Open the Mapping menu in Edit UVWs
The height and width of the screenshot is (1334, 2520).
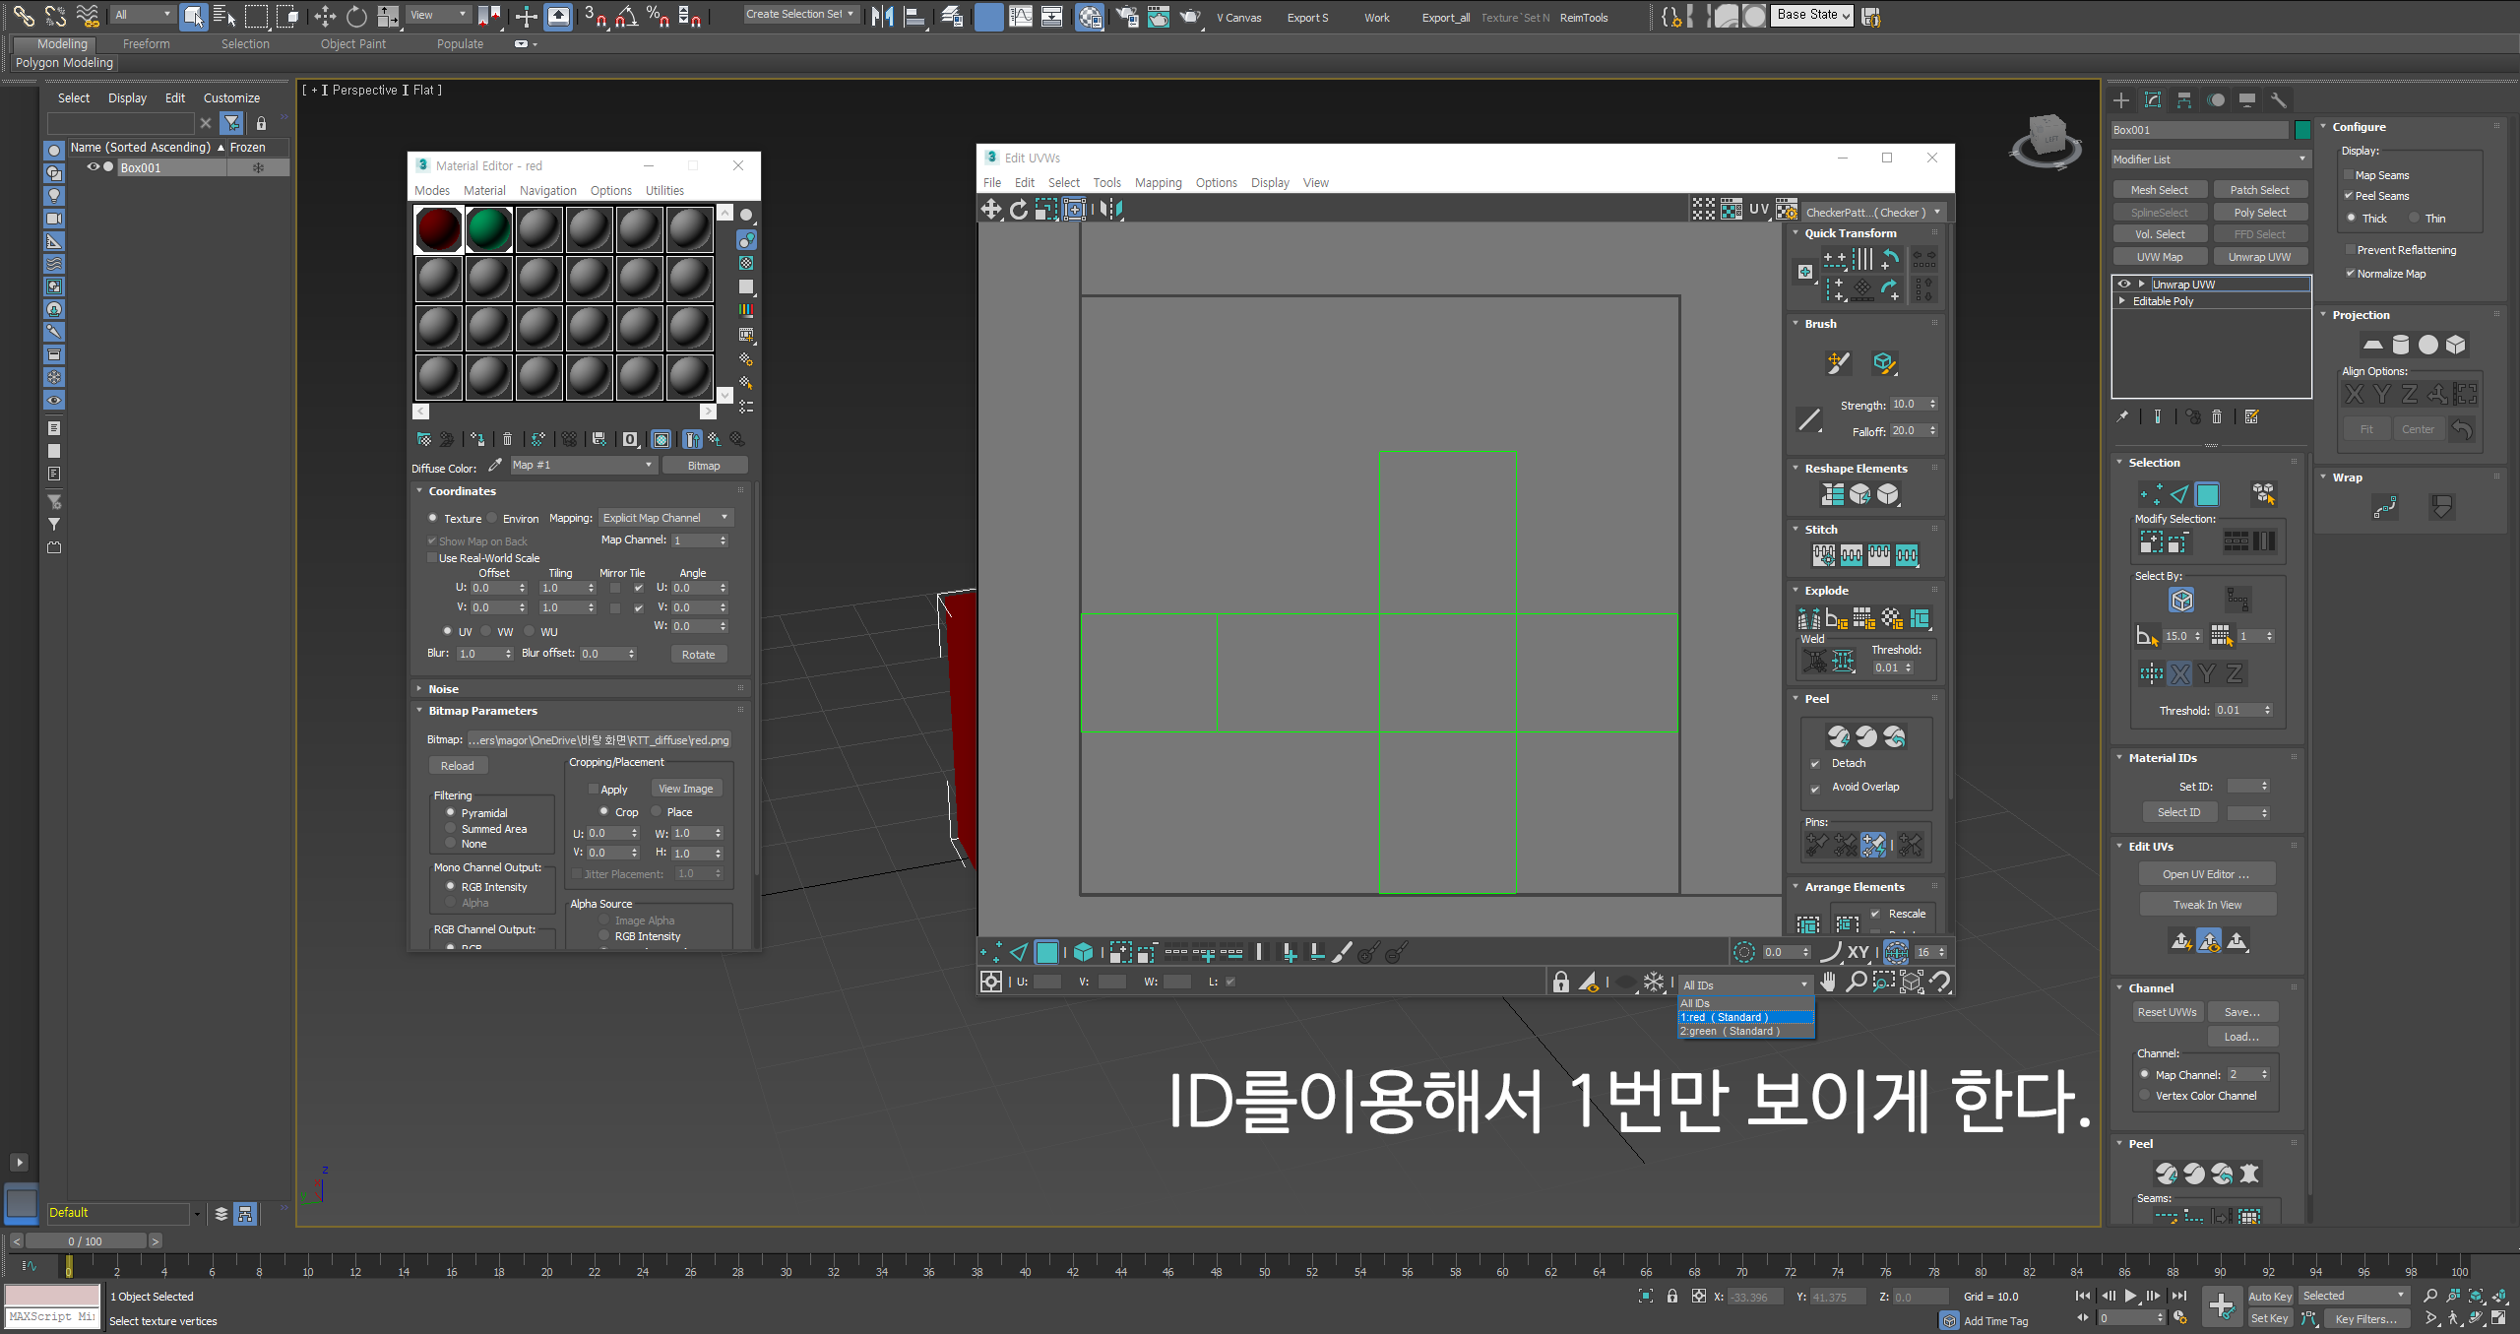pos(1158,183)
